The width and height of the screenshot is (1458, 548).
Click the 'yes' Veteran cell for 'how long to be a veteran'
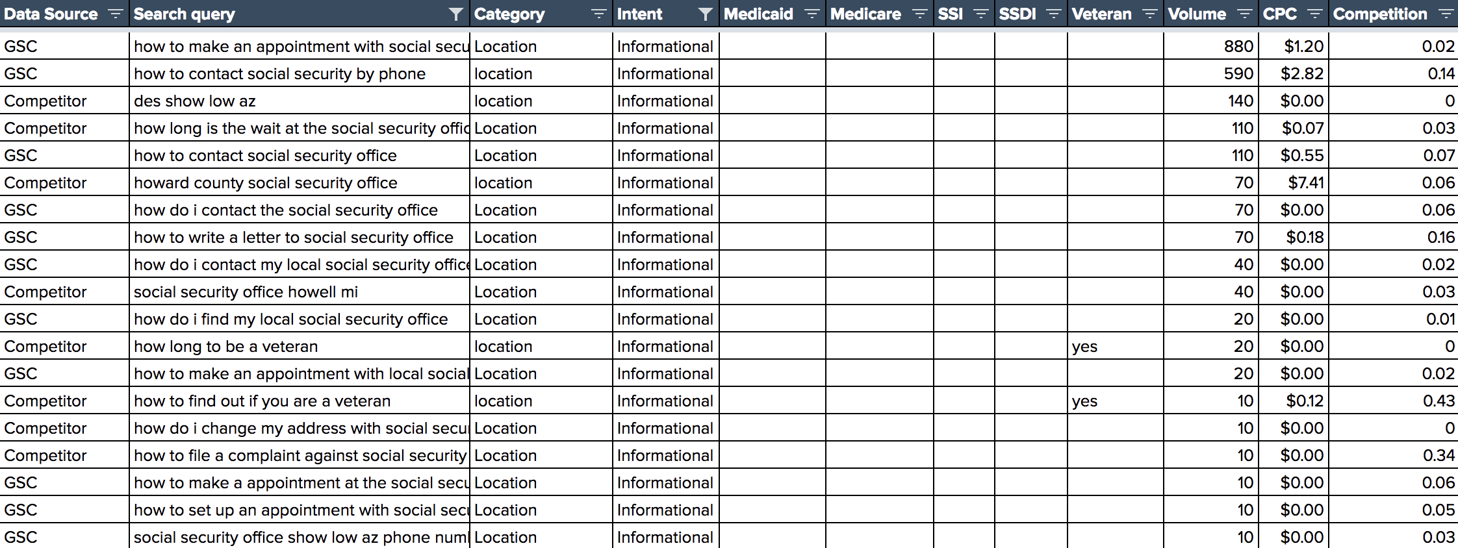pos(1116,346)
